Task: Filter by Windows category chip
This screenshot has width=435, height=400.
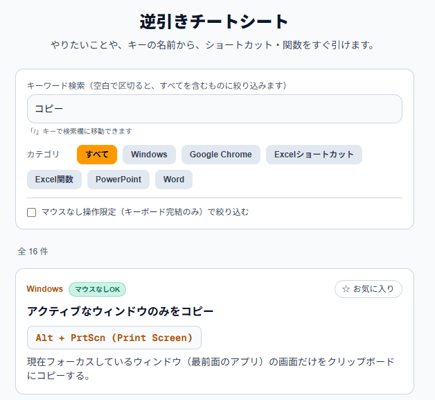Action: point(149,155)
